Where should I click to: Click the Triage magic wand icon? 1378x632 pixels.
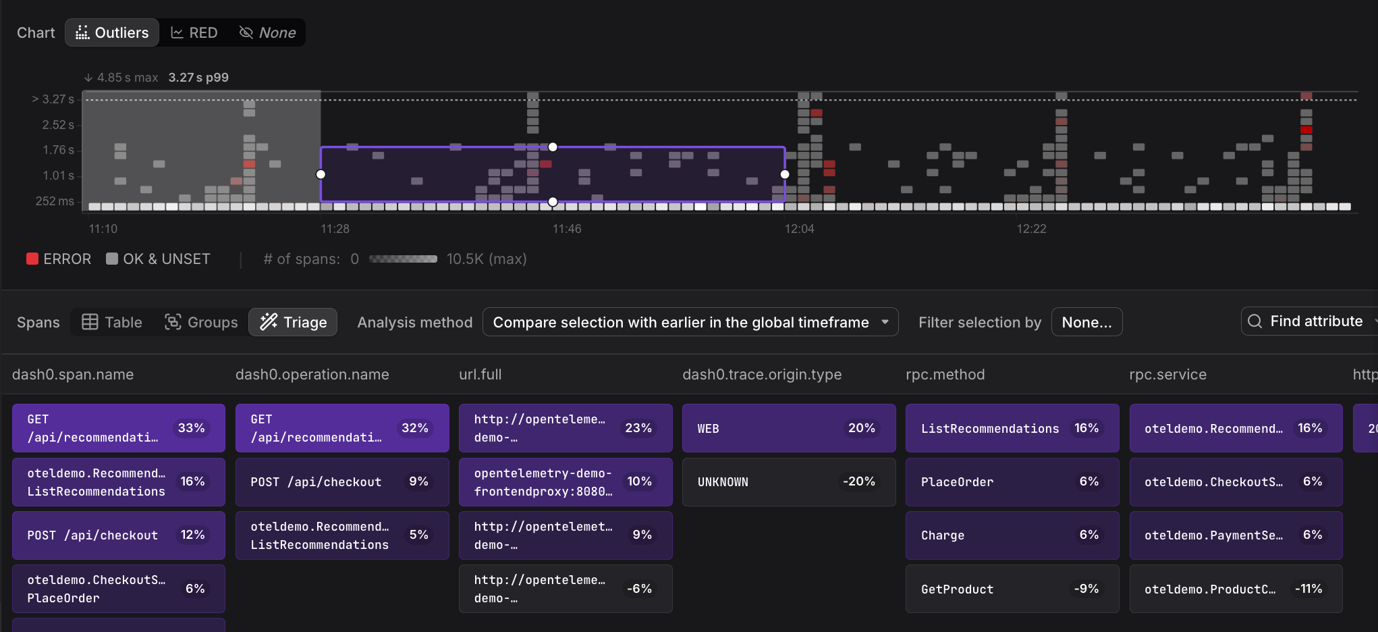269,322
